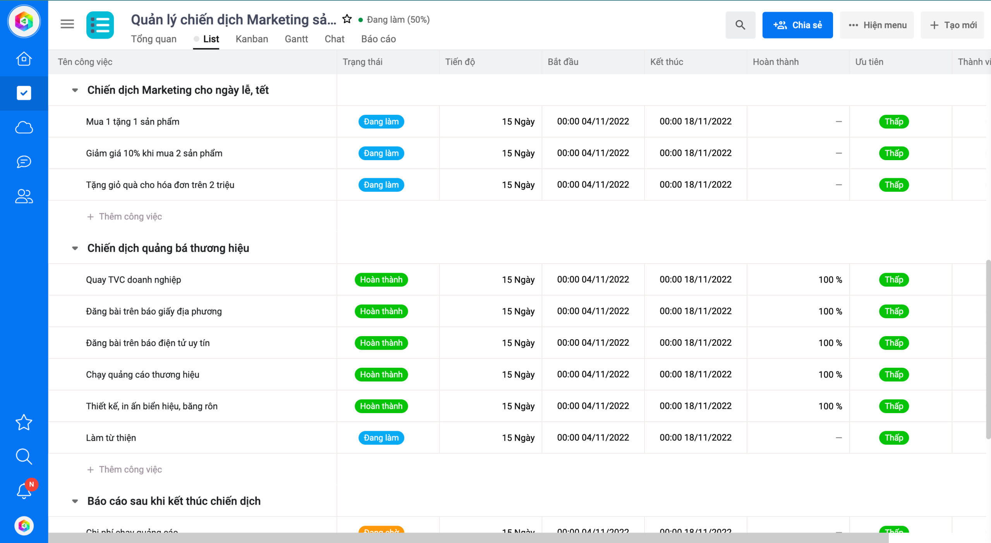This screenshot has width=991, height=543.
Task: Add task under the ngày lễ, tết group
Action: pyautogui.click(x=125, y=217)
